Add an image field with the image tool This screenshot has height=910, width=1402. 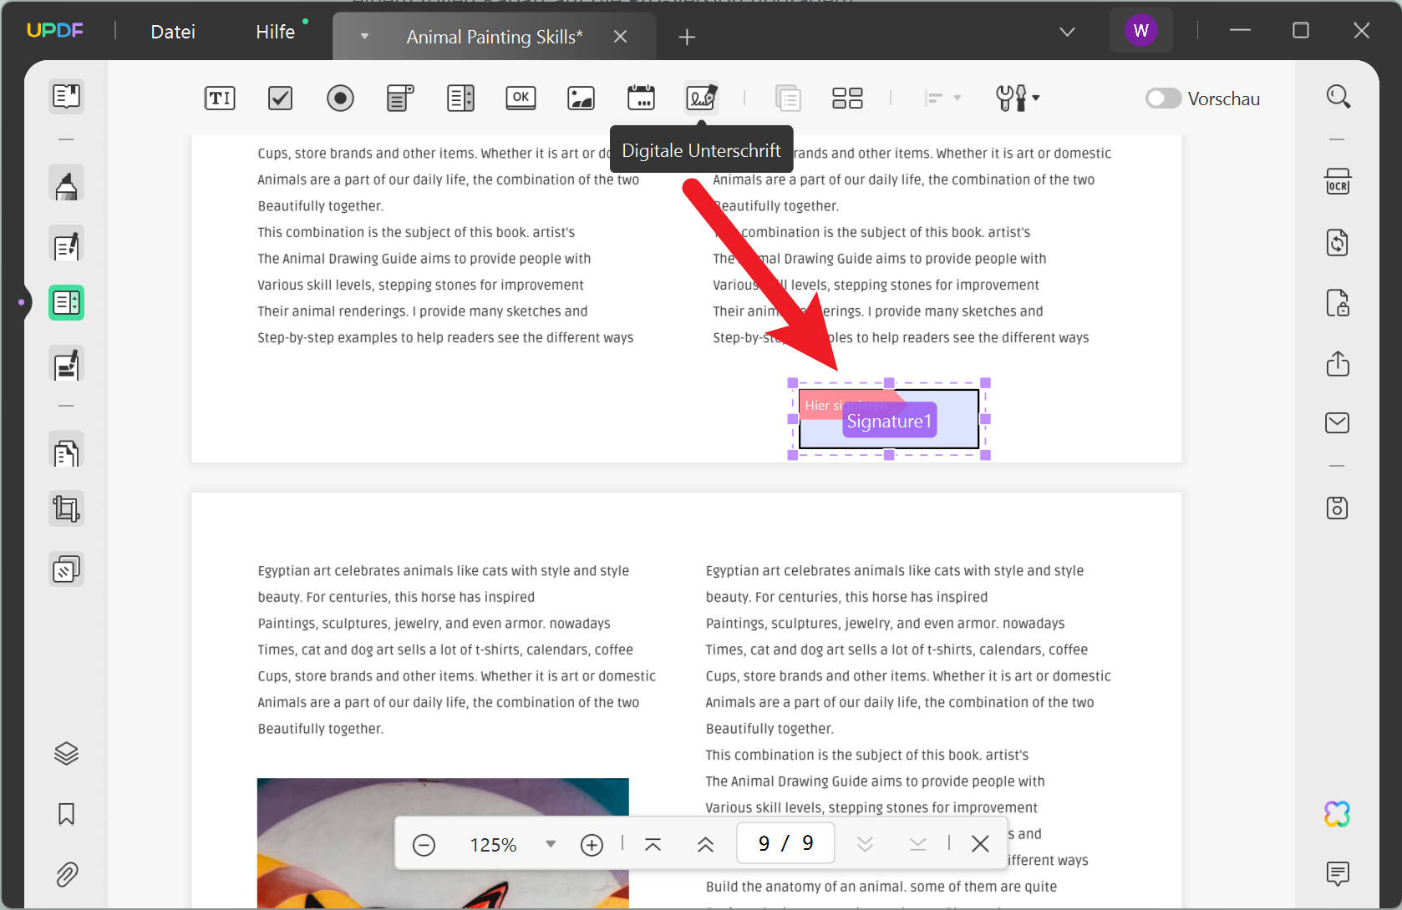(x=581, y=98)
